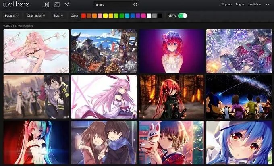Expand the Orientation filter dropdown
Screen dimensions: 274x166
coord(36,16)
